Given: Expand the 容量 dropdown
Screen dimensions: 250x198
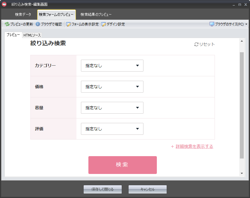Looking at the screenshot, I should click(x=112, y=108).
